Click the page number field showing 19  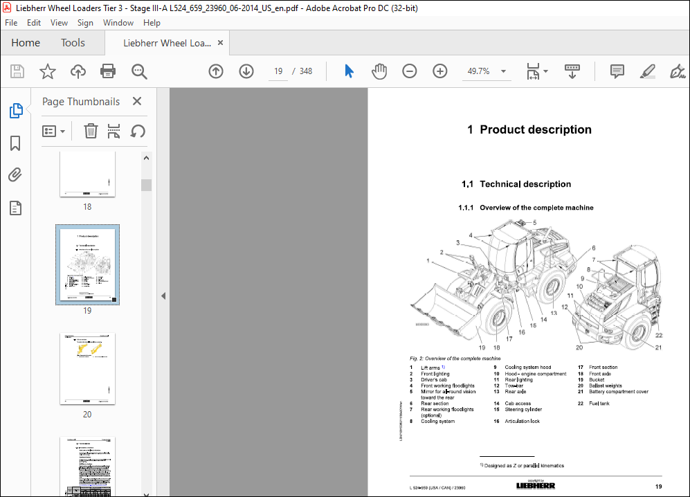click(x=278, y=71)
